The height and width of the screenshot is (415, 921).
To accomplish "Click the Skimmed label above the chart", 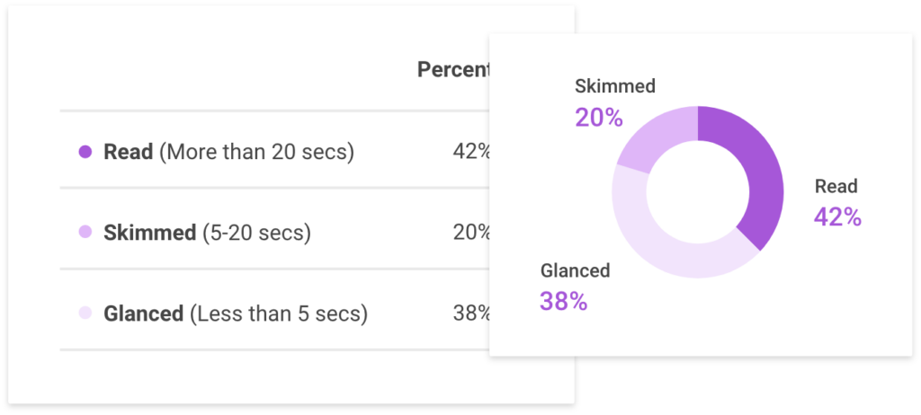I will coord(615,86).
